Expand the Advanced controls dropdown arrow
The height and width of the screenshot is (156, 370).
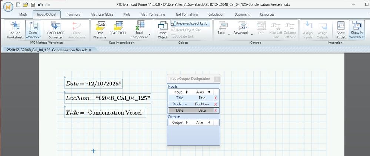[252, 35]
